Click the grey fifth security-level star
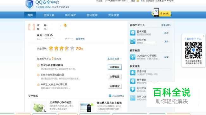This screenshot has height=115, width=206. pos(72,48)
